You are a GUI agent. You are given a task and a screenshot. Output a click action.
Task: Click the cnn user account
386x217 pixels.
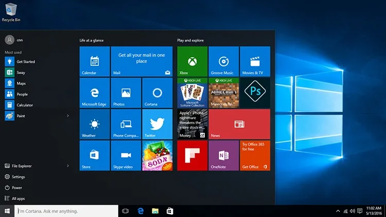coord(14,40)
